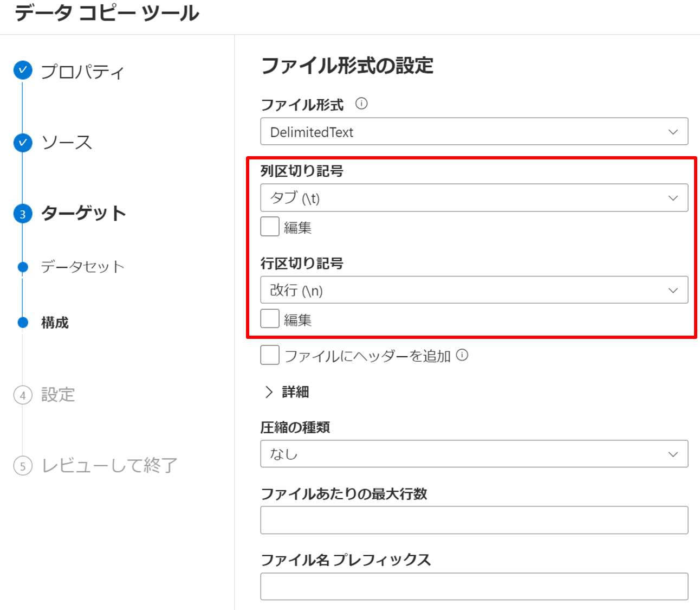
Task: Click the step 5 レビューして終了 circle icon
Action: pos(23,466)
